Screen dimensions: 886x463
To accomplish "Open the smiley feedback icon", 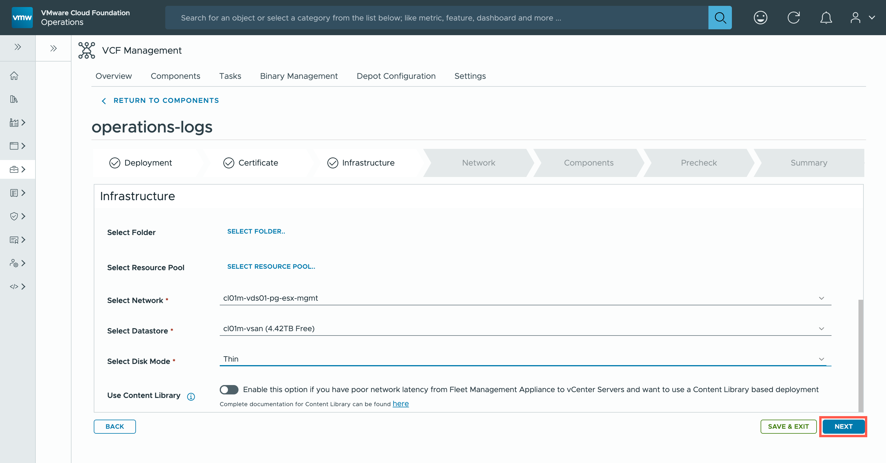I will coord(760,18).
